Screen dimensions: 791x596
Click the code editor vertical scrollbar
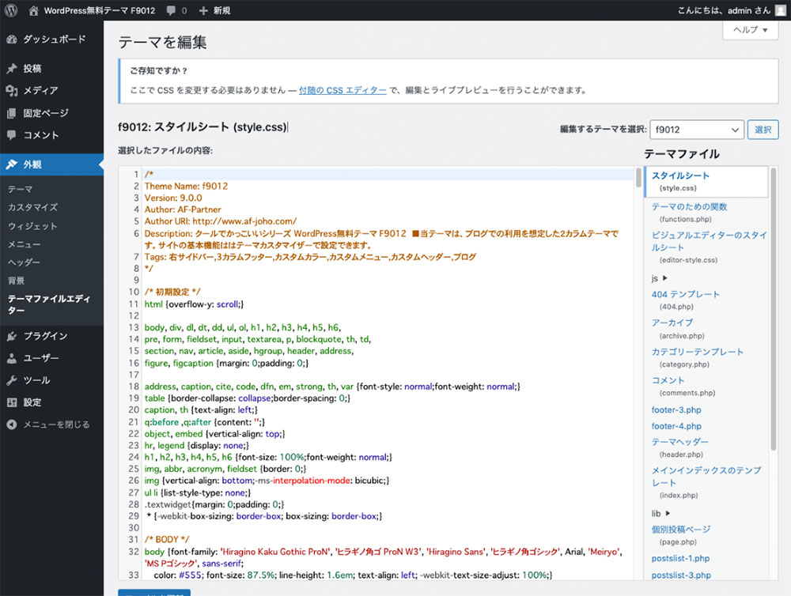638,178
